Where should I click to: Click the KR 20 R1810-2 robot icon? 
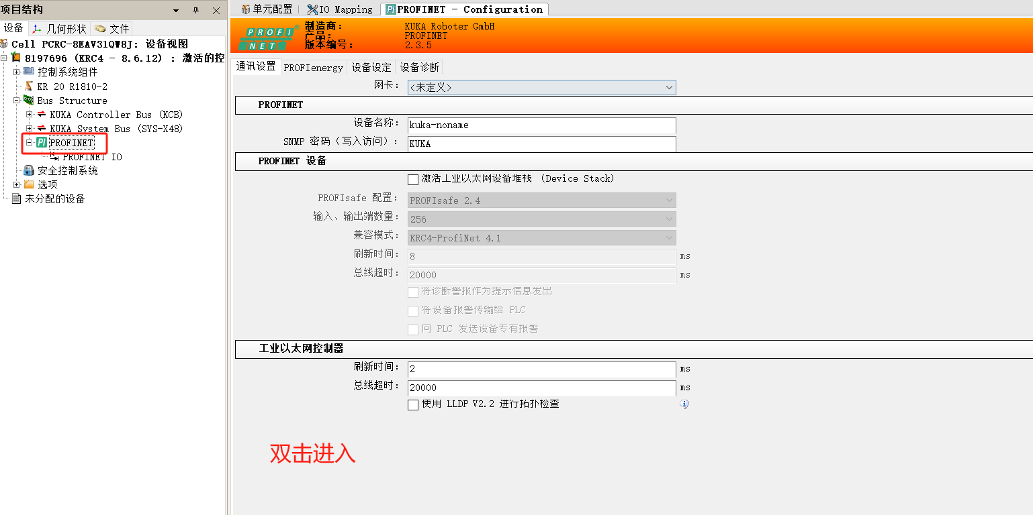(29, 87)
